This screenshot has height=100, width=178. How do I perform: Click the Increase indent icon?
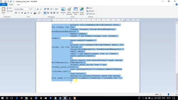(48, 9)
